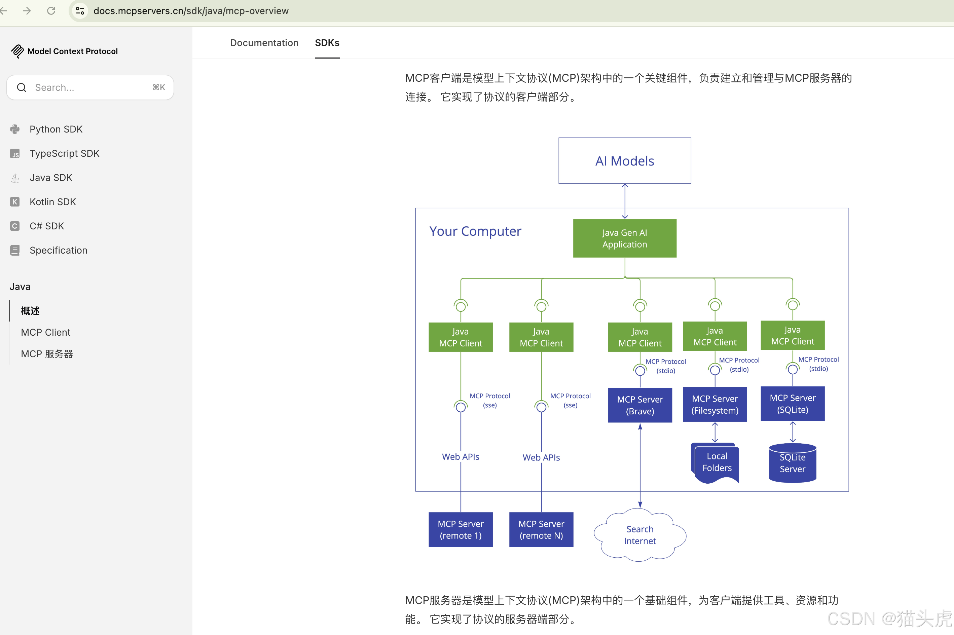The width and height of the screenshot is (954, 635).
Task: Select the SDKs tab
Action: [327, 42]
